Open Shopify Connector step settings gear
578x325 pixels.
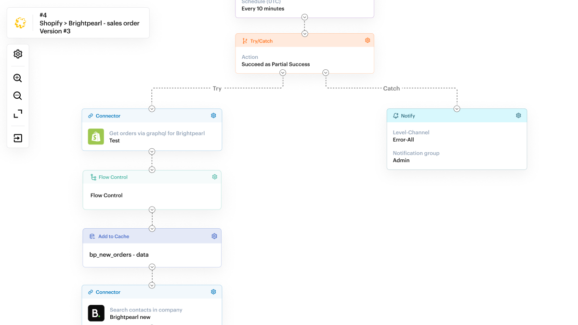tap(213, 116)
